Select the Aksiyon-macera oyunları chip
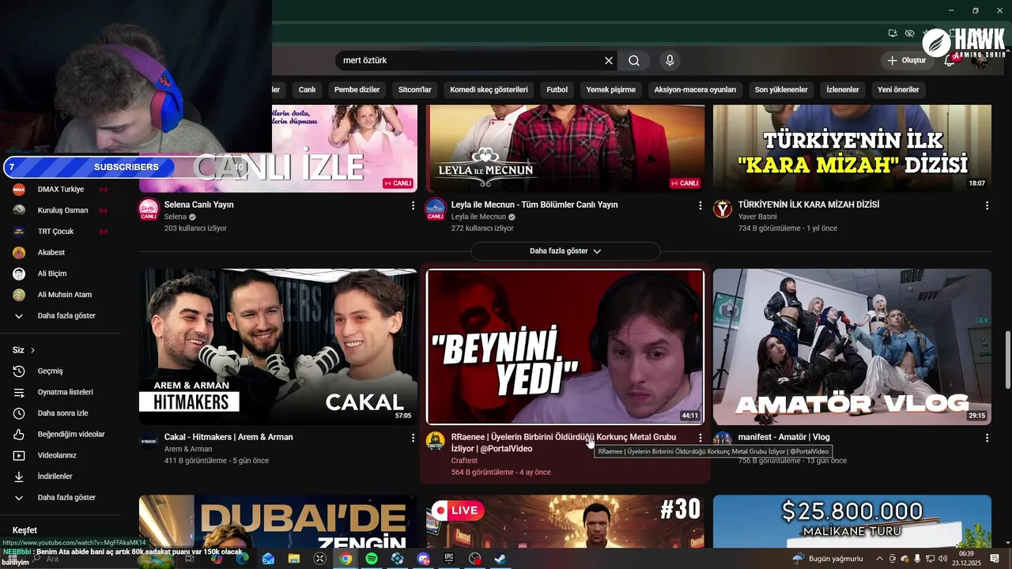1012x569 pixels. [695, 90]
